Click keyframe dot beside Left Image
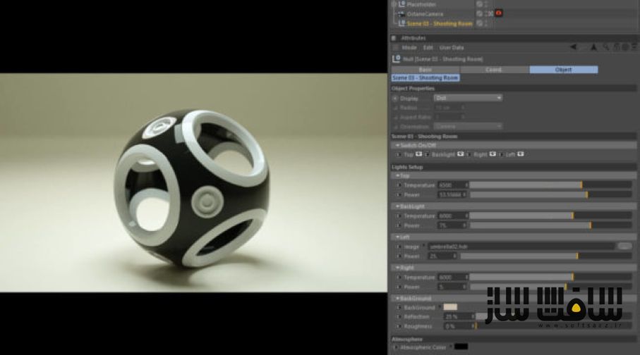The width and height of the screenshot is (640, 355). pyautogui.click(x=399, y=247)
